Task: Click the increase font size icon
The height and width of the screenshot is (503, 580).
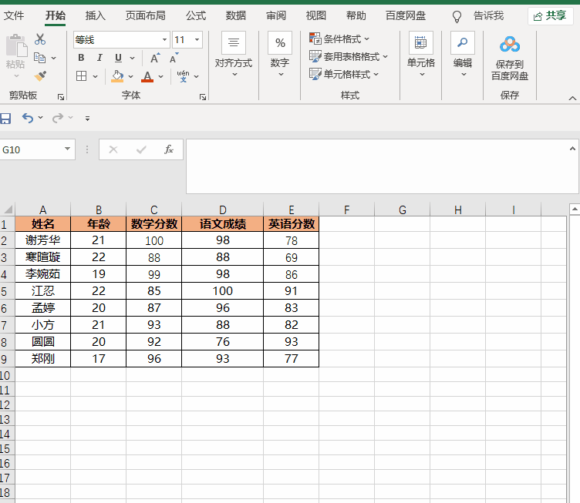Action: click(x=155, y=58)
